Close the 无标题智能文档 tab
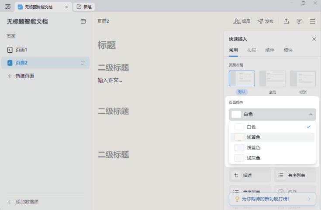Screen dimensions: 321x210 click(66, 7)
